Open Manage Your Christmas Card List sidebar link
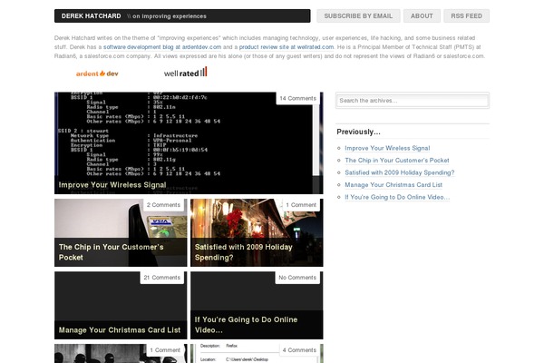Screen dimensions: 544x363 tap(393, 185)
